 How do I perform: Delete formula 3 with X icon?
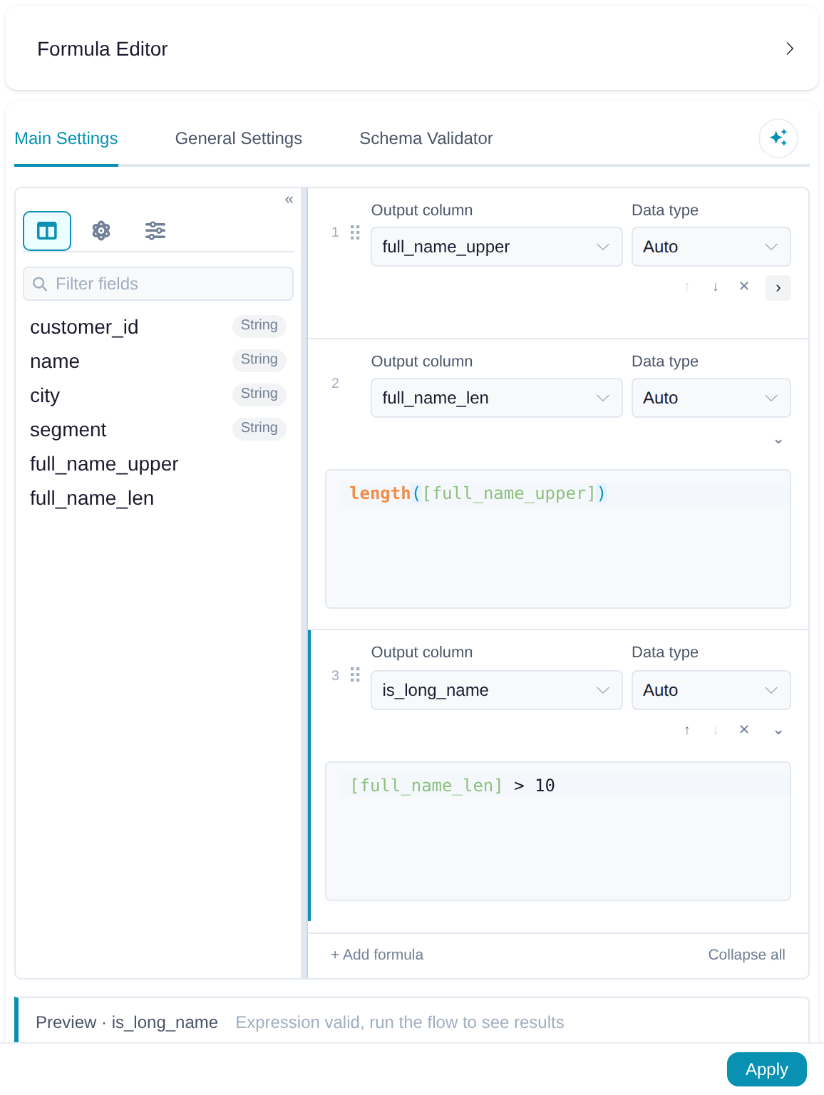[x=744, y=730]
